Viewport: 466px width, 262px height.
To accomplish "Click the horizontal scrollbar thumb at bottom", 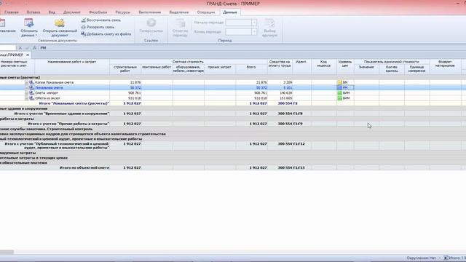I will pyautogui.click(x=7, y=252).
